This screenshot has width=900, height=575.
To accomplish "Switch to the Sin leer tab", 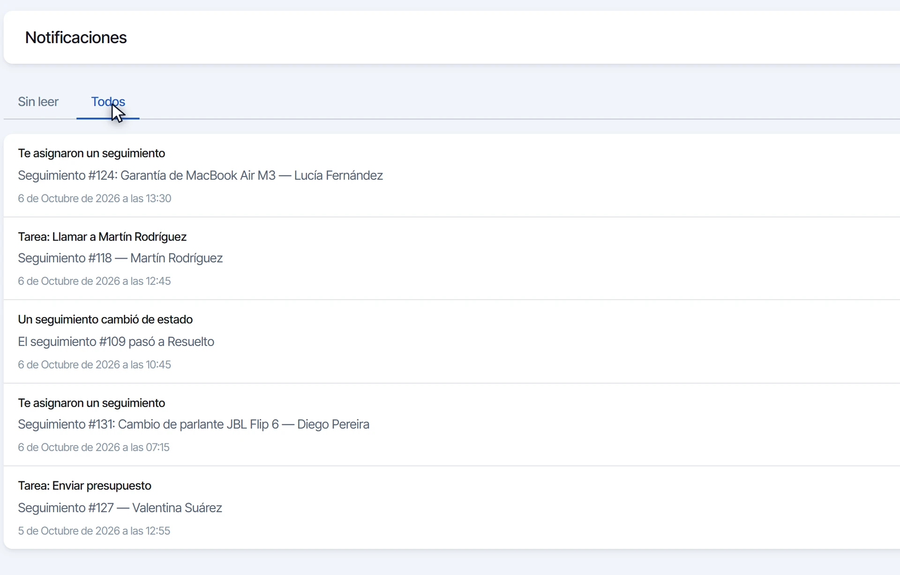I will (x=38, y=102).
